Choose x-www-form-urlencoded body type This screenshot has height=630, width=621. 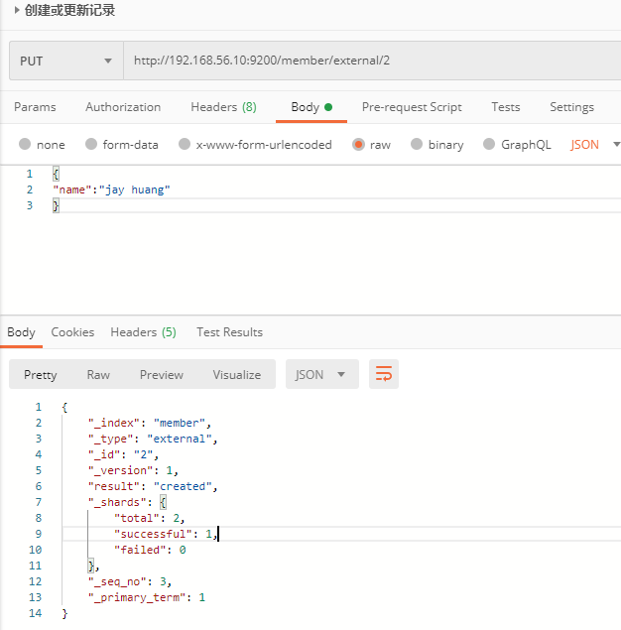click(x=185, y=144)
